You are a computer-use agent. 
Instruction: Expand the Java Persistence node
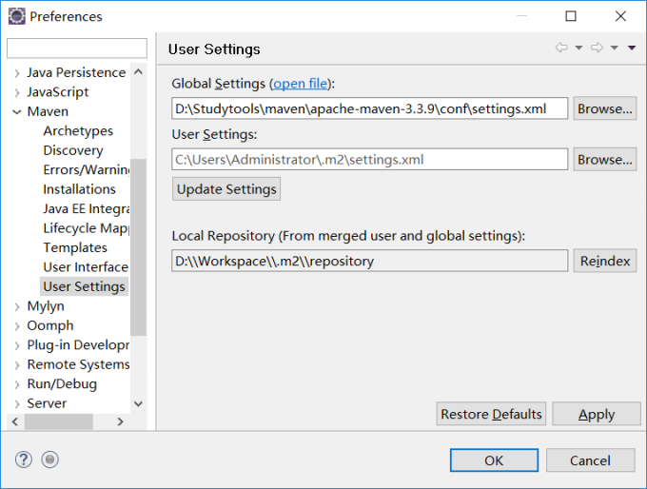[x=18, y=72]
